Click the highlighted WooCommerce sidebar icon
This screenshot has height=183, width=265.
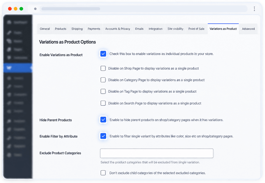coord(9,68)
